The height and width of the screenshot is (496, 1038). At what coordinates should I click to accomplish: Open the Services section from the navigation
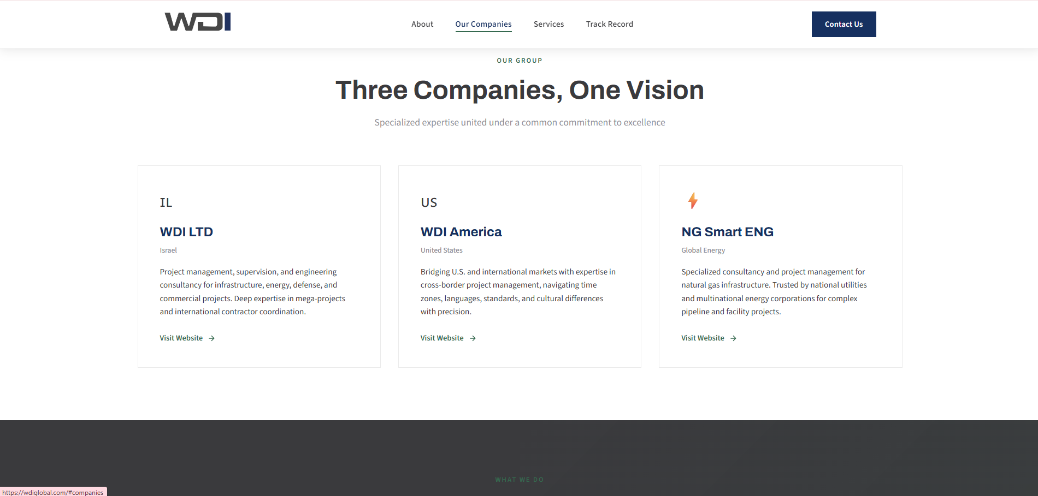549,24
